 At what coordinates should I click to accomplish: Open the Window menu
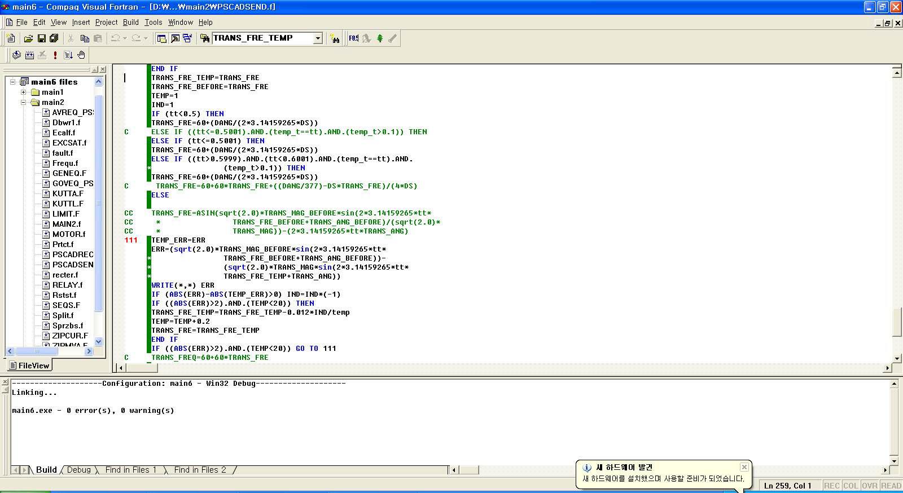pyautogui.click(x=181, y=23)
